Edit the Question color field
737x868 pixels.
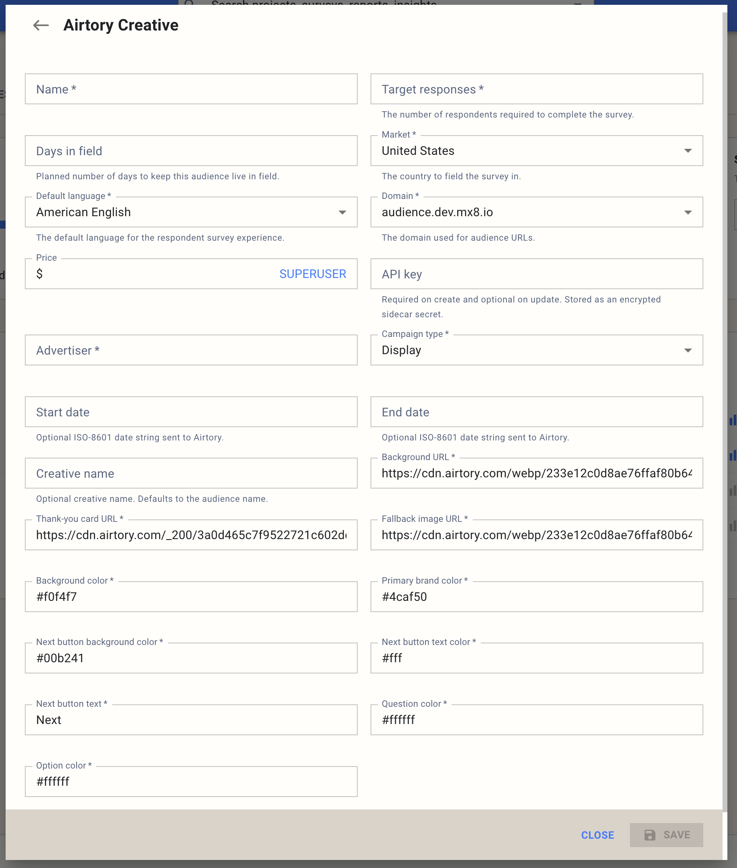coord(537,720)
